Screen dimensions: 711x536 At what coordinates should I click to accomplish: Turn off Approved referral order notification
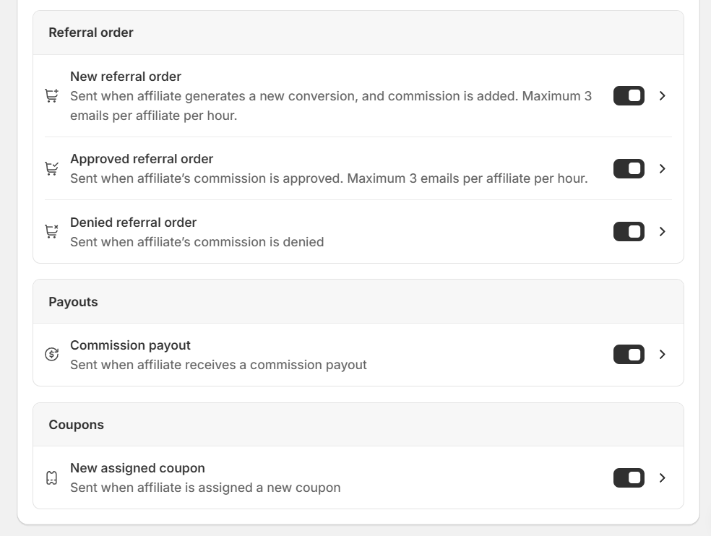(629, 168)
